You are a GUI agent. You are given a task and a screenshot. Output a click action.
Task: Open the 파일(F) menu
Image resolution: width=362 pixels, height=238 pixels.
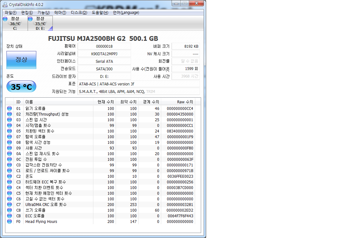pos(11,13)
